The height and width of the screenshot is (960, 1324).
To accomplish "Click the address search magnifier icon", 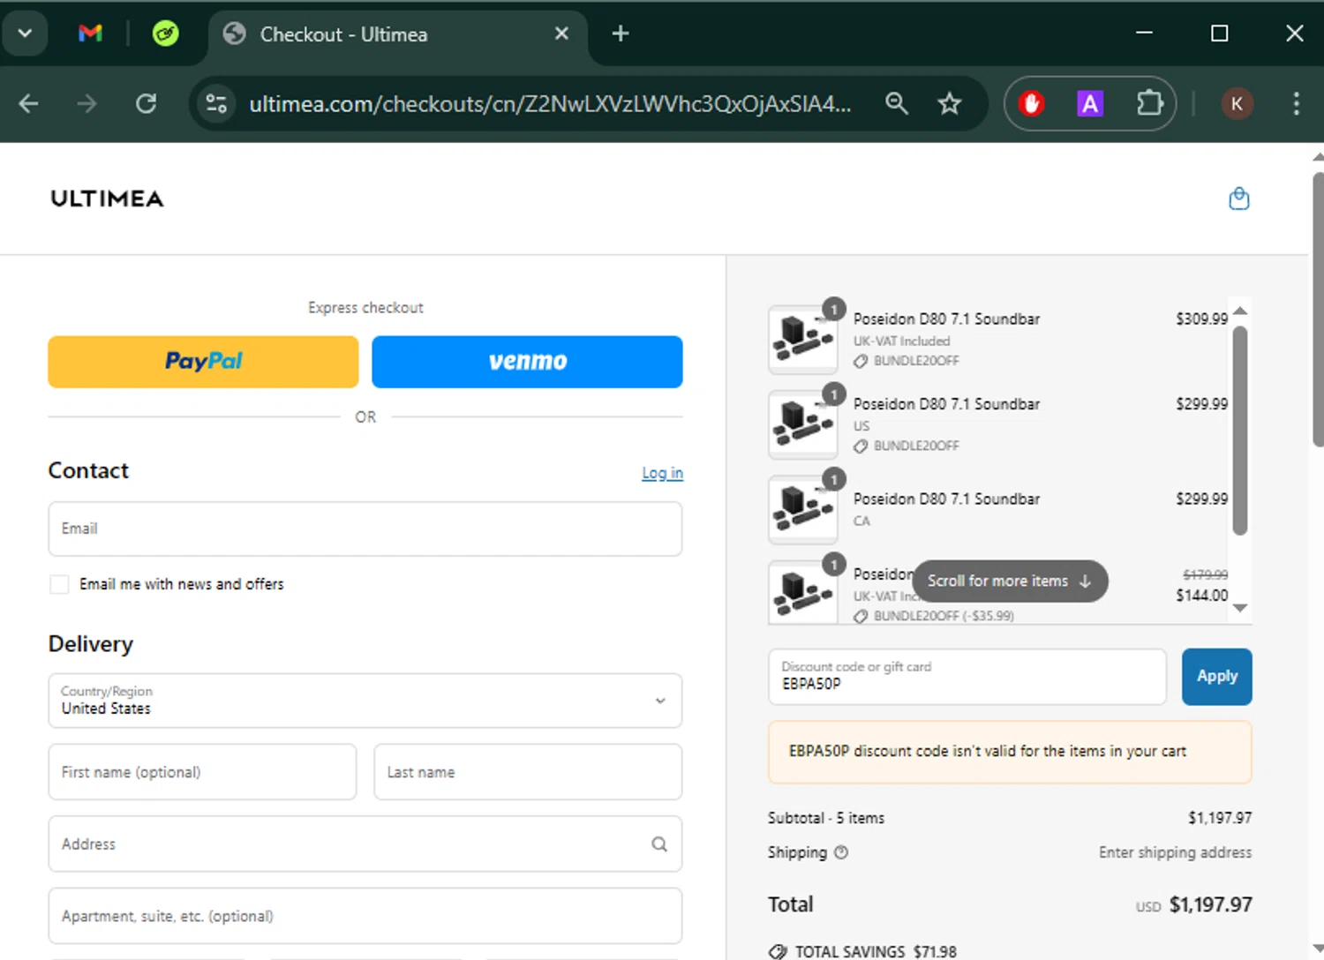I will click(659, 844).
